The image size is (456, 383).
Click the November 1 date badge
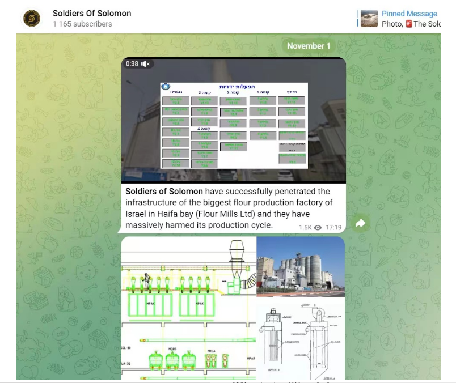point(309,46)
